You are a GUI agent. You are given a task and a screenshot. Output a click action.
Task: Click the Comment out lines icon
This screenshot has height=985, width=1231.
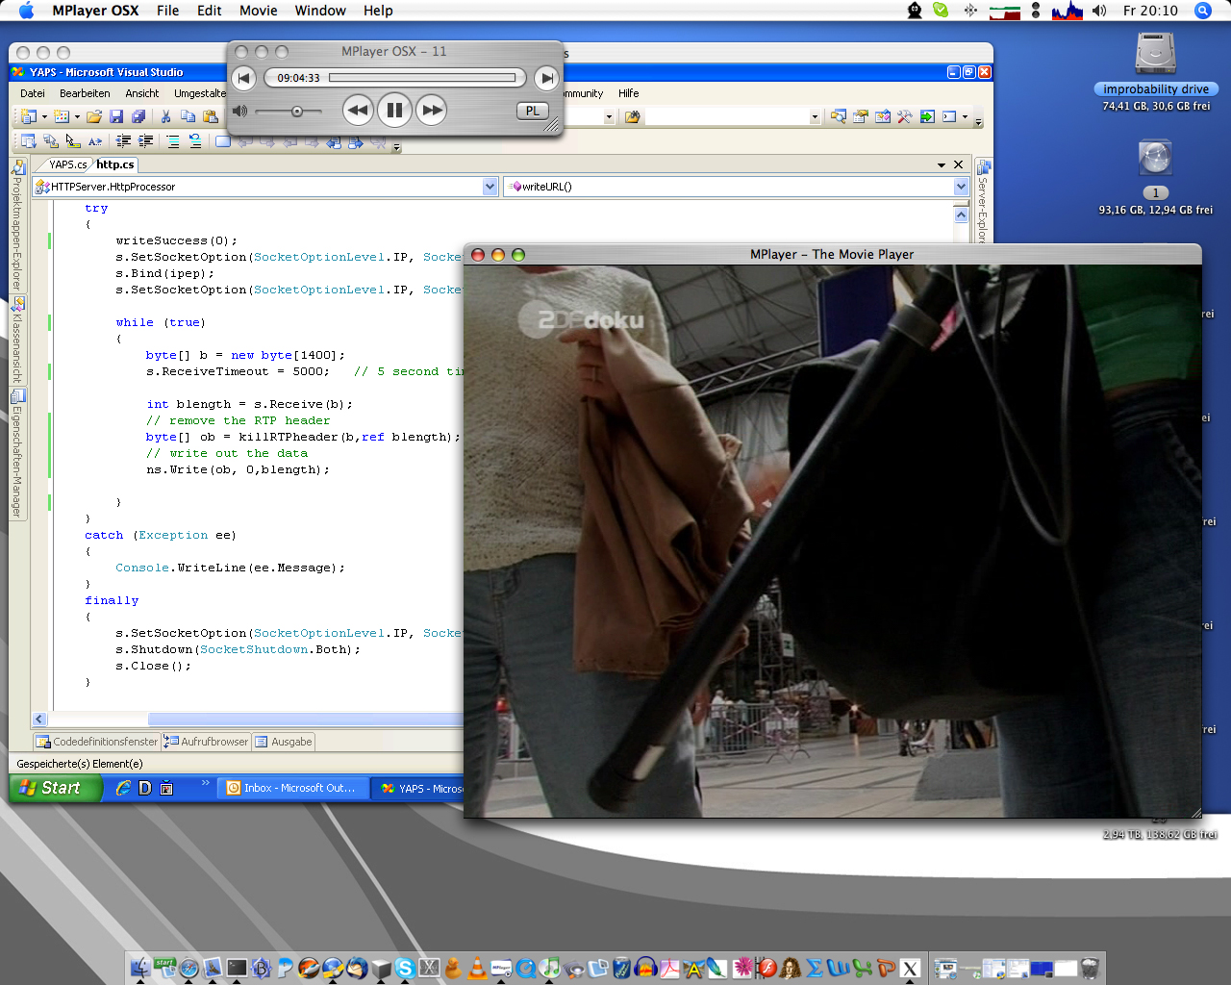pyautogui.click(x=173, y=141)
